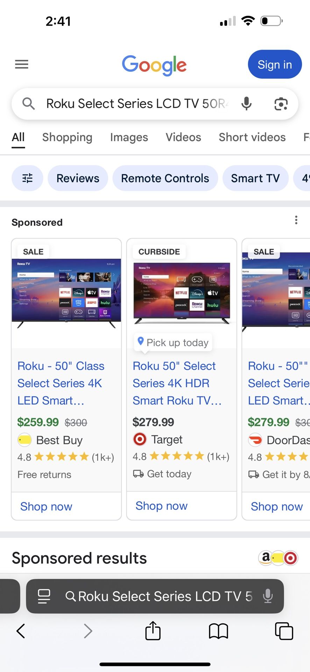The image size is (310, 672).
Task: Open Safari bookmarks book icon
Action: coord(218,631)
